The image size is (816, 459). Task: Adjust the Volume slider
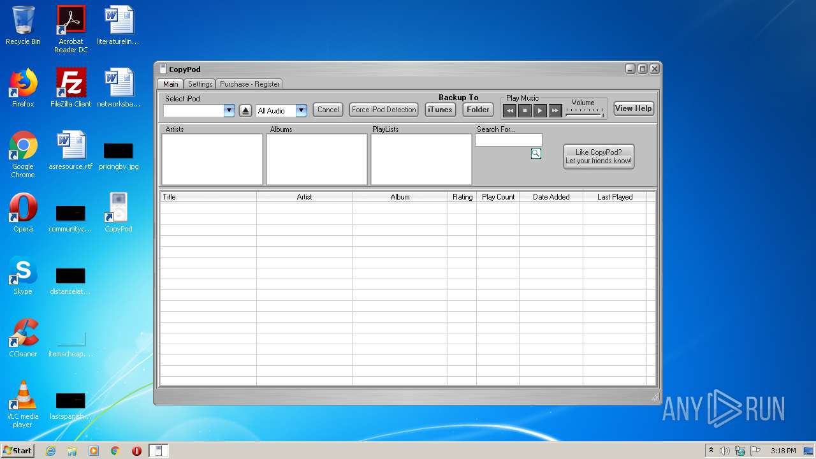pos(585,112)
